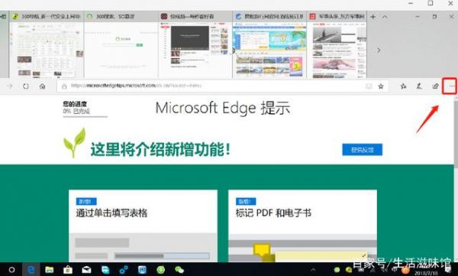This screenshot has height=276, width=458.
Task: Show next tab previews arrow
Action: click(379, 50)
